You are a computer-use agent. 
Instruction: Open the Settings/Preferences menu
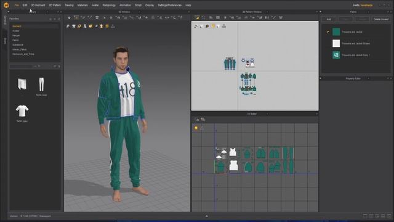[170, 5]
